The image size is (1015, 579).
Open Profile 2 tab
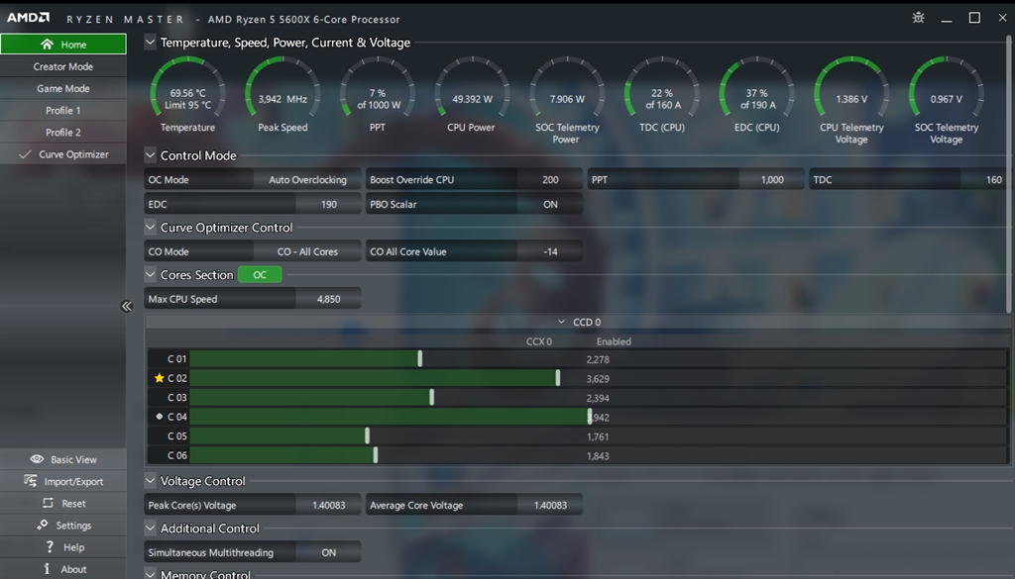pyautogui.click(x=63, y=133)
